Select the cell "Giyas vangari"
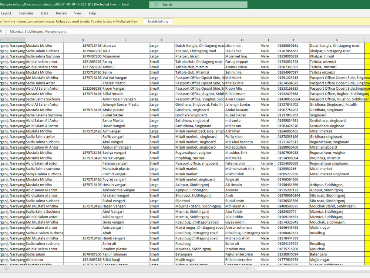Screen dimensions: 370x278 pos(125,222)
